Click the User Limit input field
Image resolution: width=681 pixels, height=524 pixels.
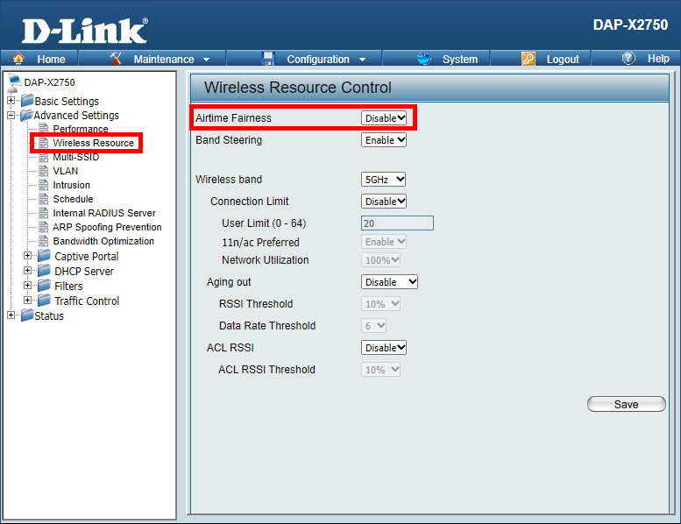click(397, 223)
